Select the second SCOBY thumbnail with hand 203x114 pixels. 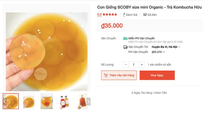tap(29, 101)
